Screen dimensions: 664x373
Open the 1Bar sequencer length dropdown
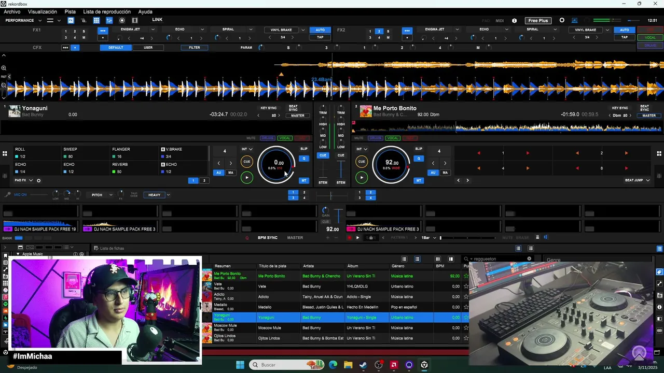428,238
